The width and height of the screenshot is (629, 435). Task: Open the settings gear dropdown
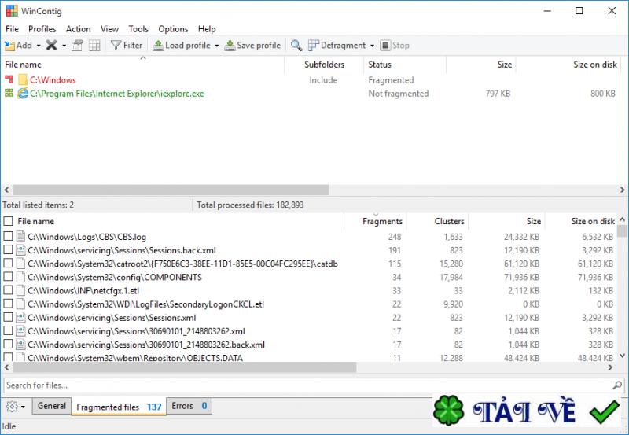16,407
